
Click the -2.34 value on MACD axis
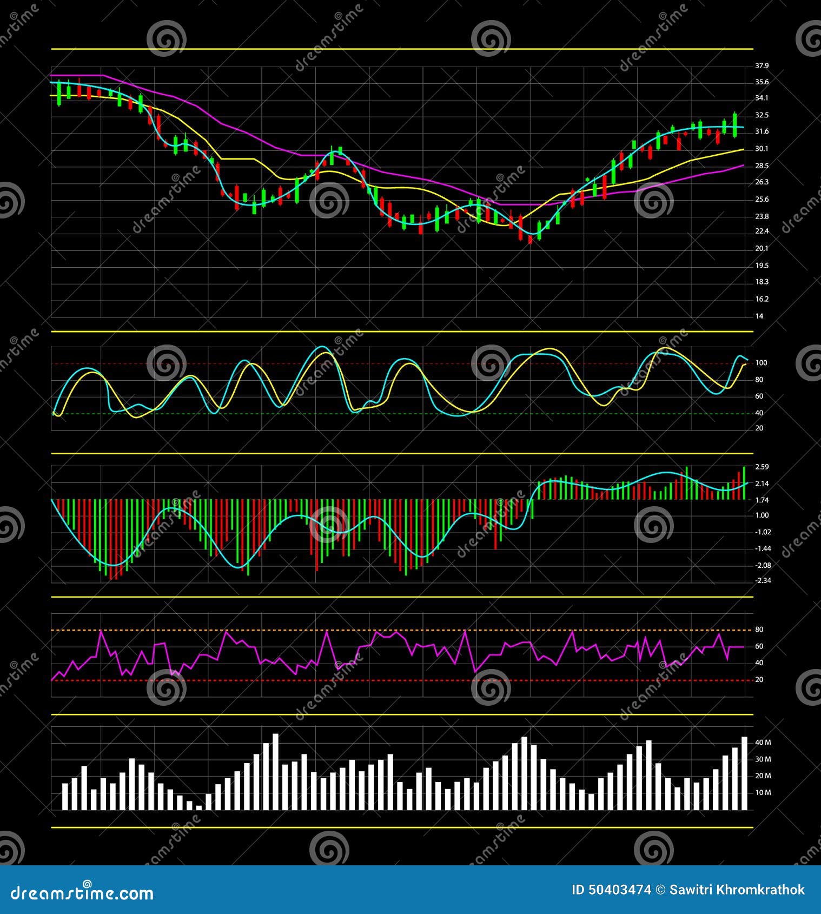tap(763, 581)
